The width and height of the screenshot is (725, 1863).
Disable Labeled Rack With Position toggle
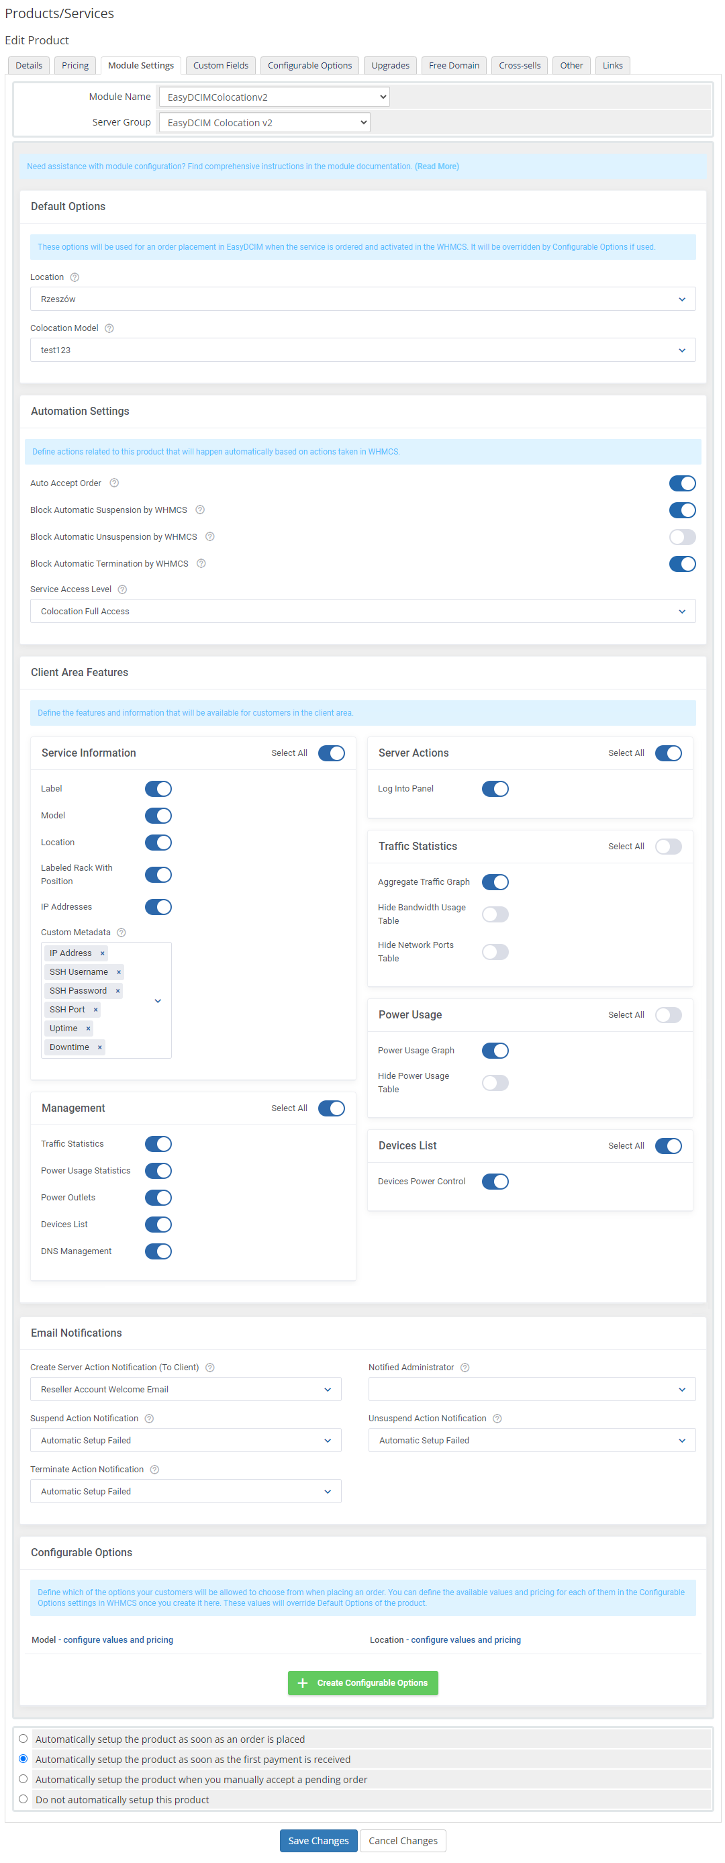158,875
